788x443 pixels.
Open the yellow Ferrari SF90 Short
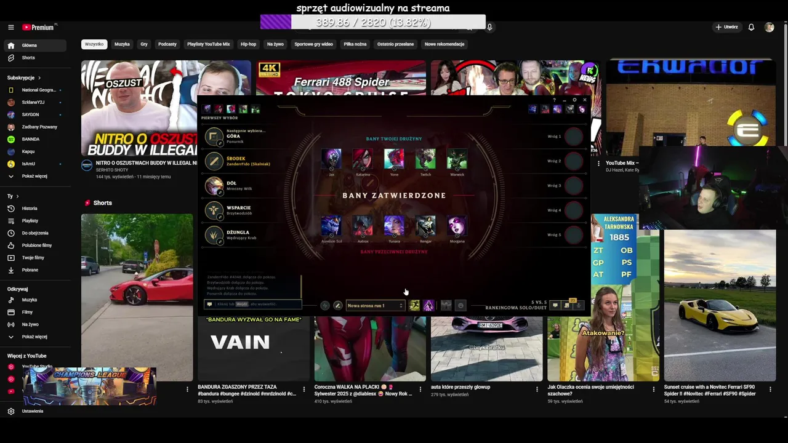(x=720, y=306)
